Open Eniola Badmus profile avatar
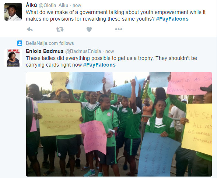 tap(13, 58)
